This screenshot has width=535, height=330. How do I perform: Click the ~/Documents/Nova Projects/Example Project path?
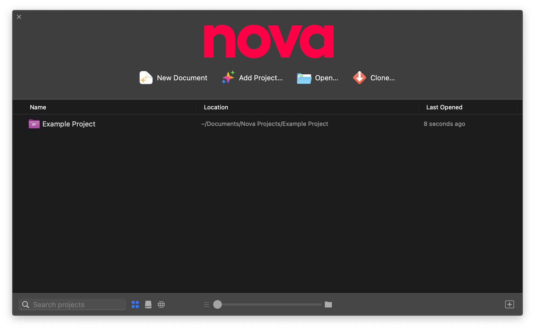click(x=265, y=124)
